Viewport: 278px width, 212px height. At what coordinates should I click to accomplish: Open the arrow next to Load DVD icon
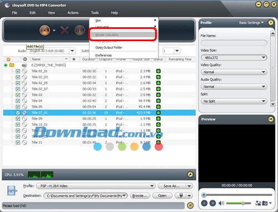pos(54,30)
